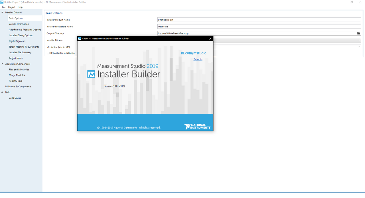Open the Patents link in the About dialog
The width and height of the screenshot is (365, 198).
pos(198,59)
